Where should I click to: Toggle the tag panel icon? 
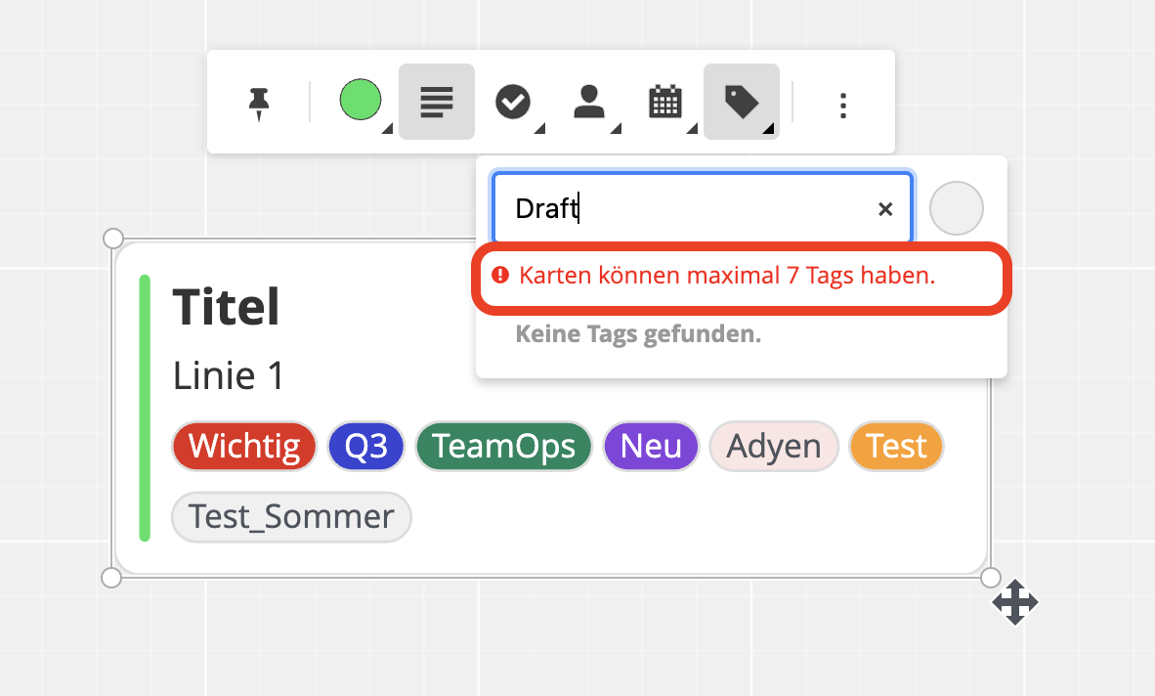(x=742, y=102)
